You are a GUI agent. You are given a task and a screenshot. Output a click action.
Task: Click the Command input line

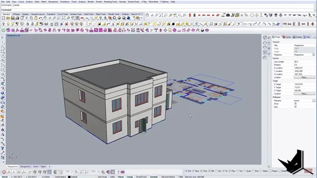(158, 10)
